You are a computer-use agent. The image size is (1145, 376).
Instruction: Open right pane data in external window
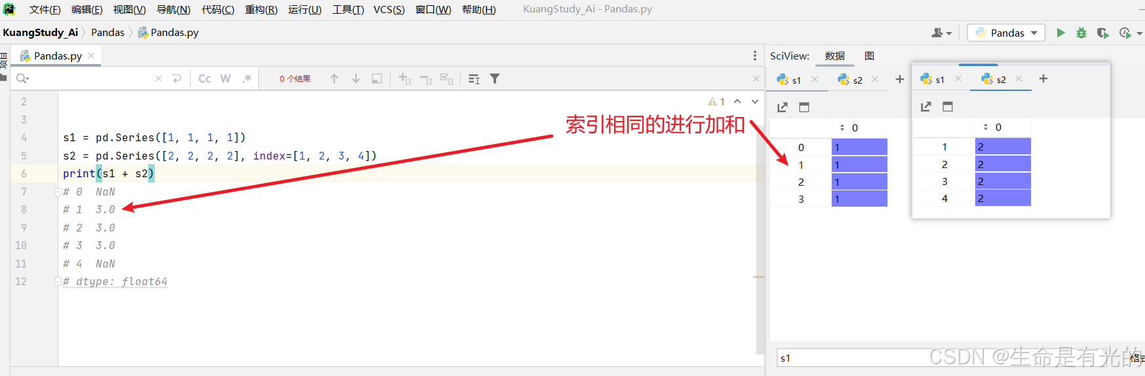tap(926, 107)
